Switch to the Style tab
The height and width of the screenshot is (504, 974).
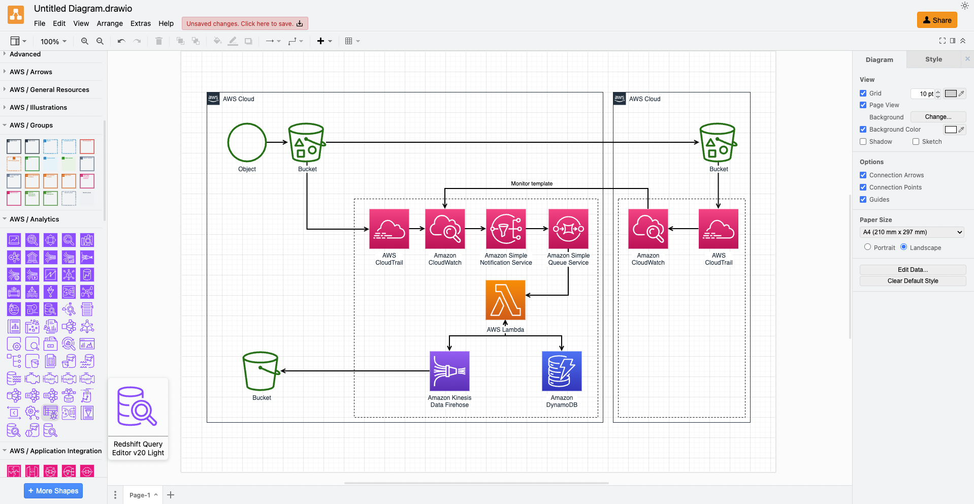pyautogui.click(x=933, y=59)
